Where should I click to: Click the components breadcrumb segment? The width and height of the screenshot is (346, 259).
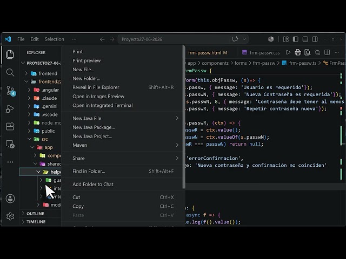point(215,63)
